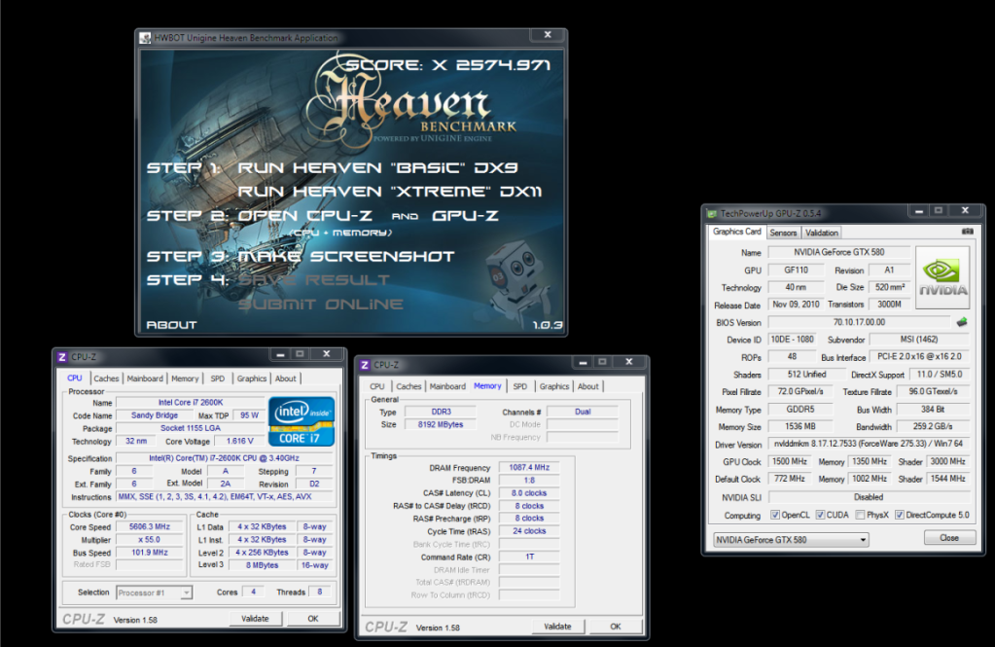Click ABOUT in the Heaven window

pos(172,324)
